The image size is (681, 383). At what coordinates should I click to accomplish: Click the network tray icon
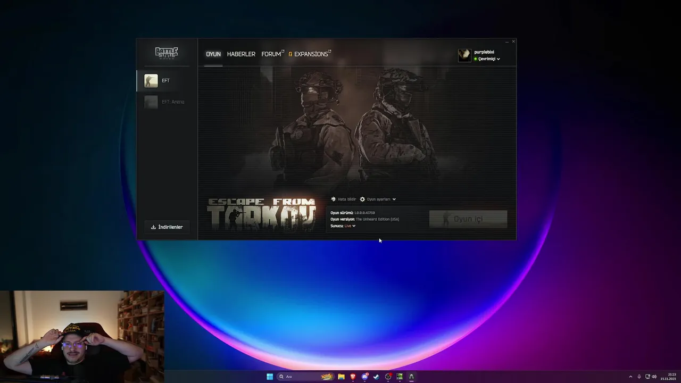click(x=647, y=377)
